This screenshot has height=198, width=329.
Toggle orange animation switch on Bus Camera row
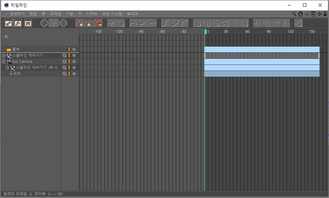(69, 61)
